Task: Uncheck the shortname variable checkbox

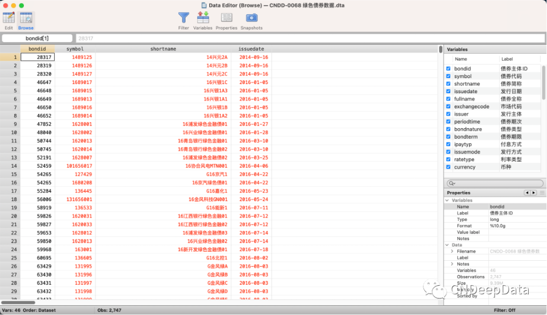Action: [448, 84]
